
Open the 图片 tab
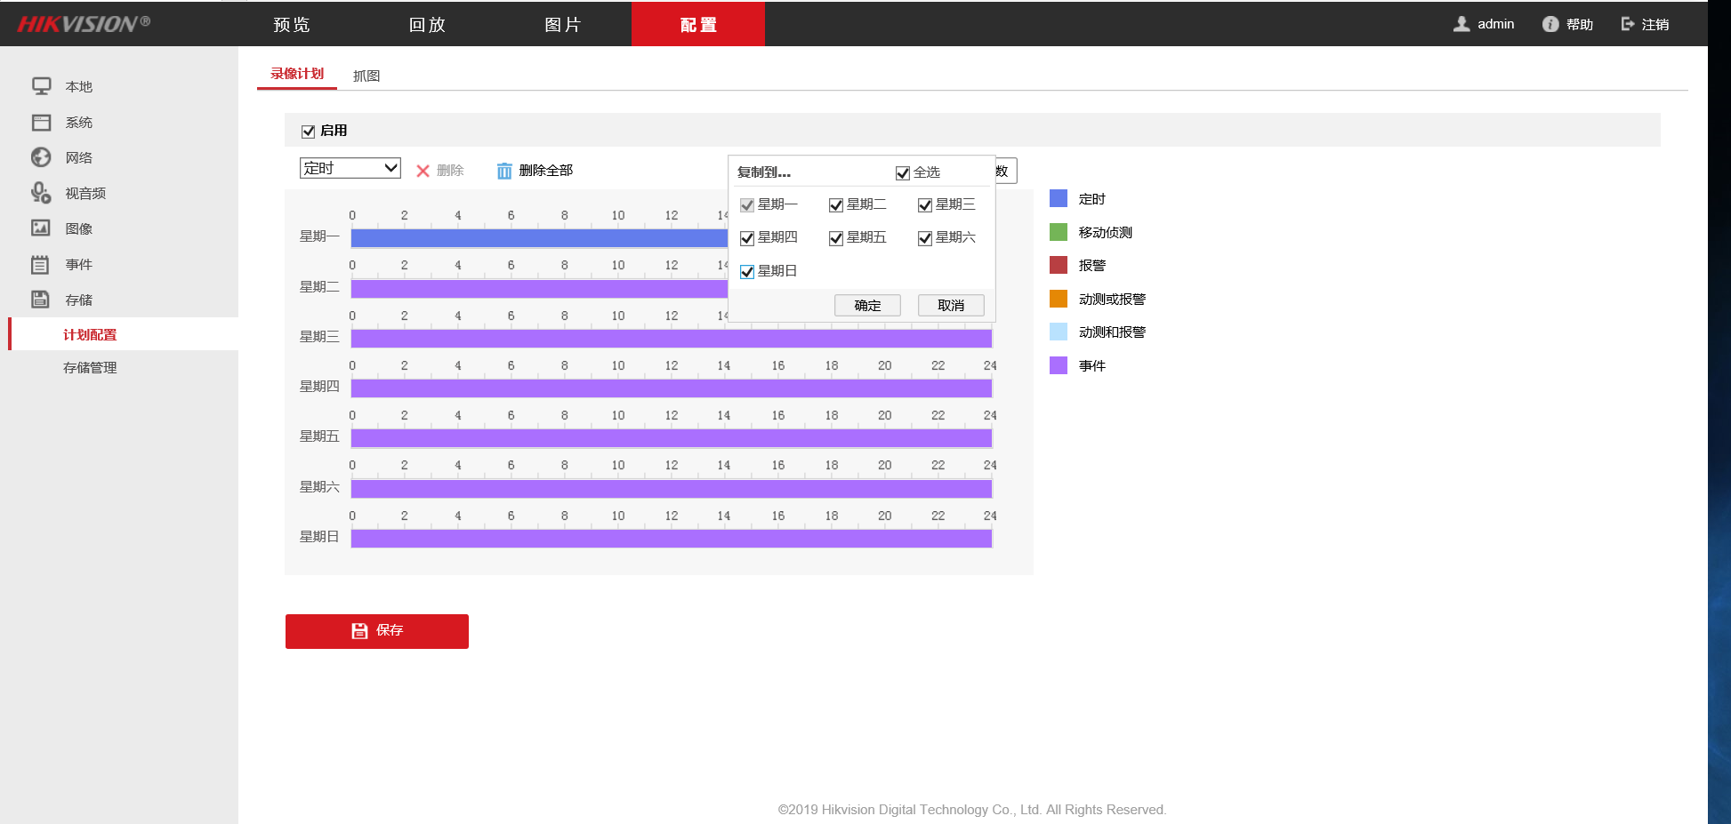click(x=563, y=24)
